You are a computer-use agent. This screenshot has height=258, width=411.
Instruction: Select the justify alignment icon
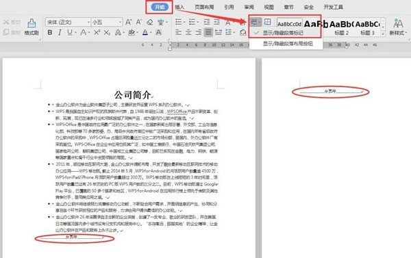[x=208, y=32]
